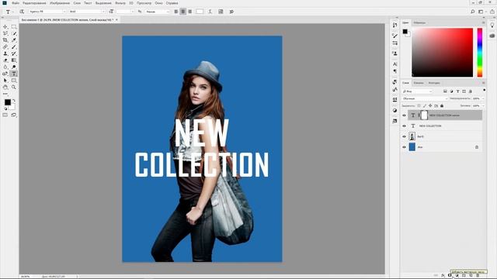Image resolution: width=497 pixels, height=279 pixels.
Task: Select the Eyedropper tool
Action: click(x=14, y=40)
